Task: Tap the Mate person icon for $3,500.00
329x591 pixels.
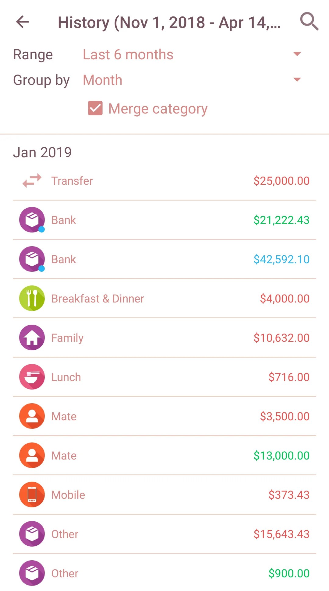Action: coord(32,416)
